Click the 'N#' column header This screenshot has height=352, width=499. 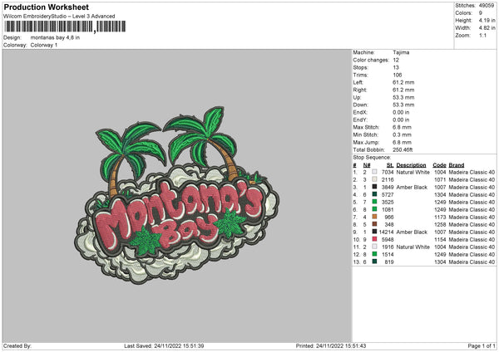point(367,165)
